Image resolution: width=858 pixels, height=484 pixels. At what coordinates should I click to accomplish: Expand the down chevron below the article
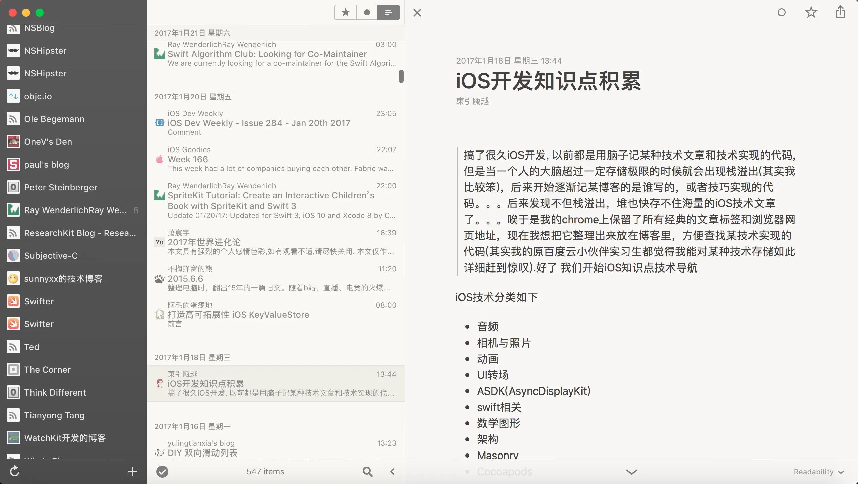pyautogui.click(x=631, y=472)
